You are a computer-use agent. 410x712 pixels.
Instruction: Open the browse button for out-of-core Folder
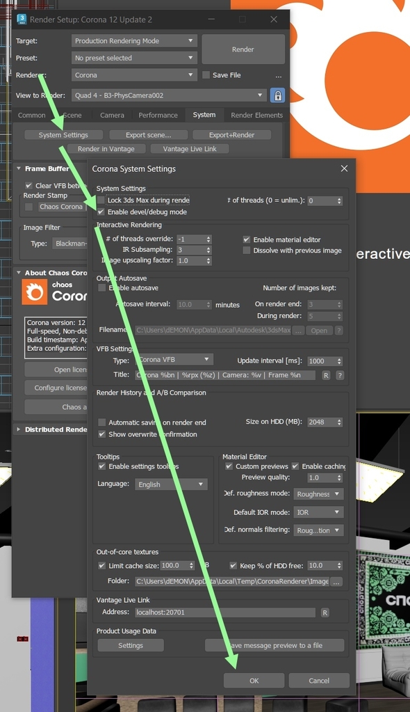(336, 582)
